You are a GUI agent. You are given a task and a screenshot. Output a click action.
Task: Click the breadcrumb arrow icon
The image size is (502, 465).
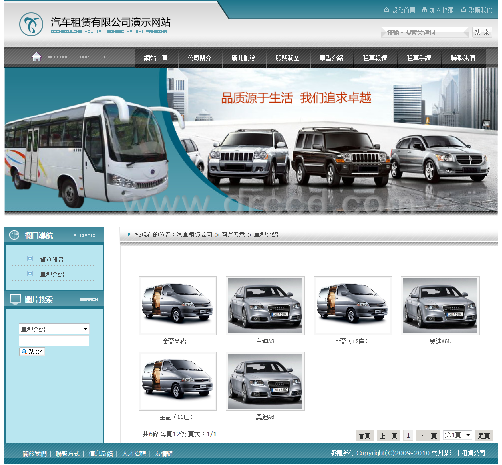tap(129, 234)
